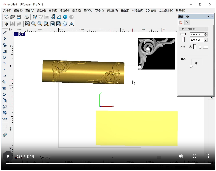Image resolution: width=216 pixels, height=171 pixels.
Task: Select the pan hand tool
Action: click(x=65, y=24)
